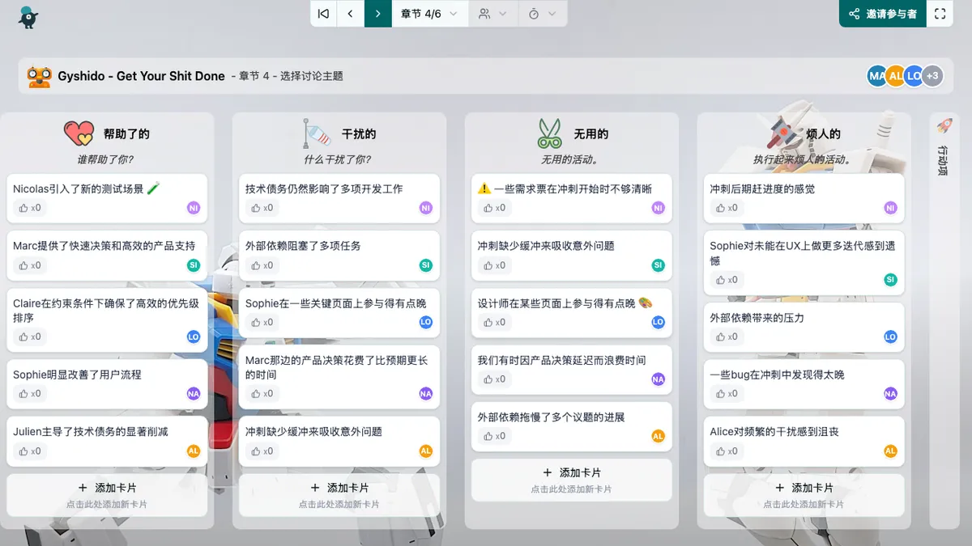Open the 章节 4/6 chapter dropdown
972x546 pixels.
pos(429,14)
